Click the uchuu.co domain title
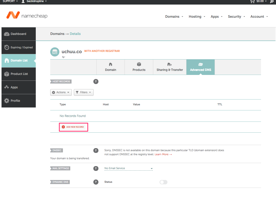The image size is (276, 199). pos(72,52)
